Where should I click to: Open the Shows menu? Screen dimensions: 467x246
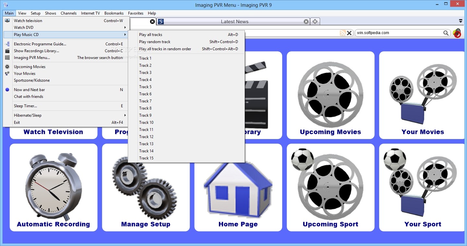coord(51,13)
